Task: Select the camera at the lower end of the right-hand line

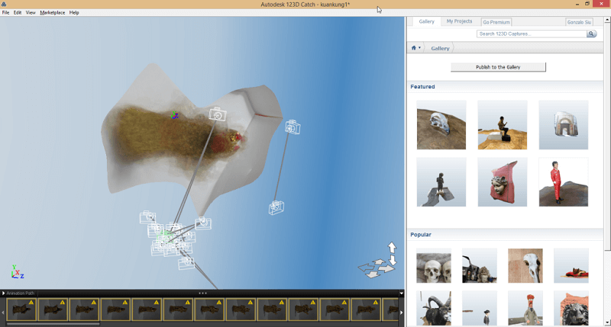Action: click(276, 207)
